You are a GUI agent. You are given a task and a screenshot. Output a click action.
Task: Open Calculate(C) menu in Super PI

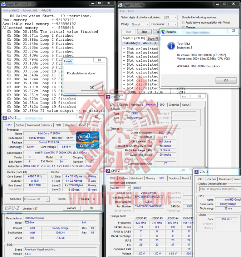tap(11, 10)
